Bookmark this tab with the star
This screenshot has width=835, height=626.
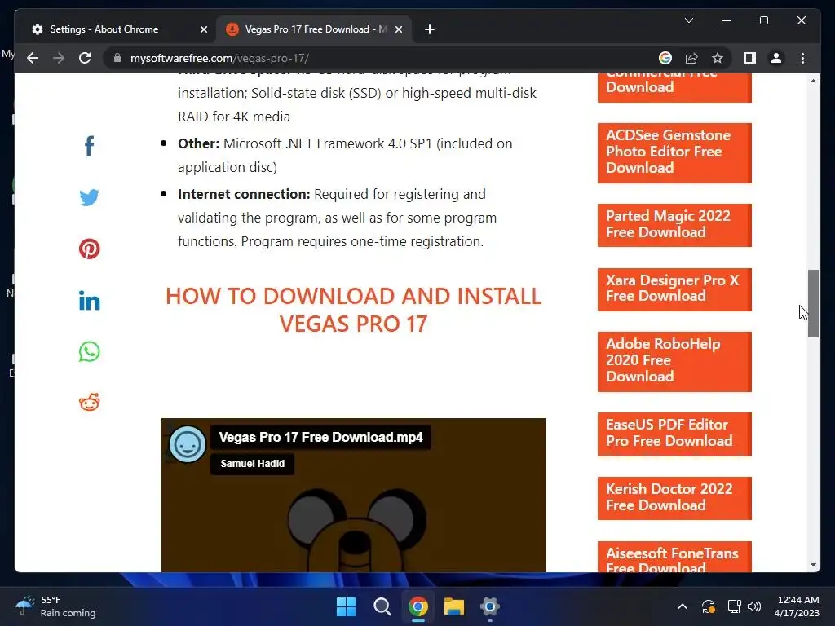tap(718, 58)
